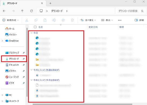Open the 新規作成 menu
147x105 pixels.
point(10,20)
